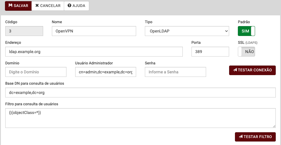Image resolution: width=281 pixels, height=145 pixels.
Task: Click the paper plane icon on Testar Conexão
Action: (x=235, y=70)
